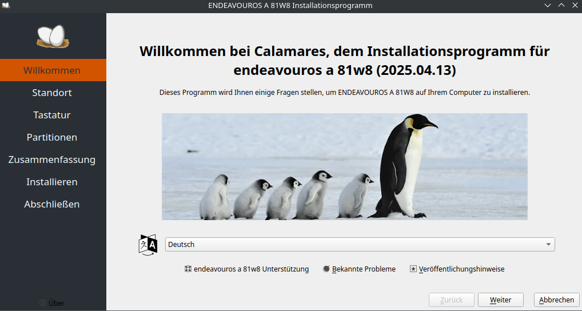Click the Zurück button
This screenshot has width=582, height=311.
tap(451, 300)
